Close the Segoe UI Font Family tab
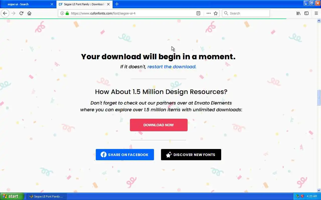This screenshot has height=200, width=321. click(x=108, y=4)
